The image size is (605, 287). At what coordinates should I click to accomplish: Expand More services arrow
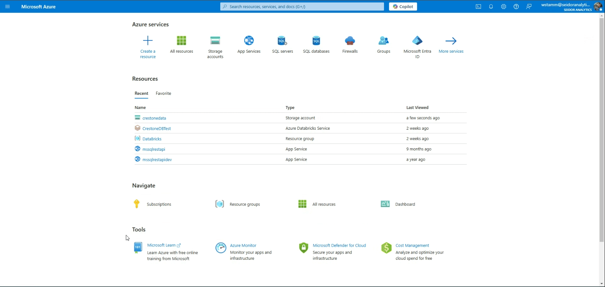pos(451,41)
